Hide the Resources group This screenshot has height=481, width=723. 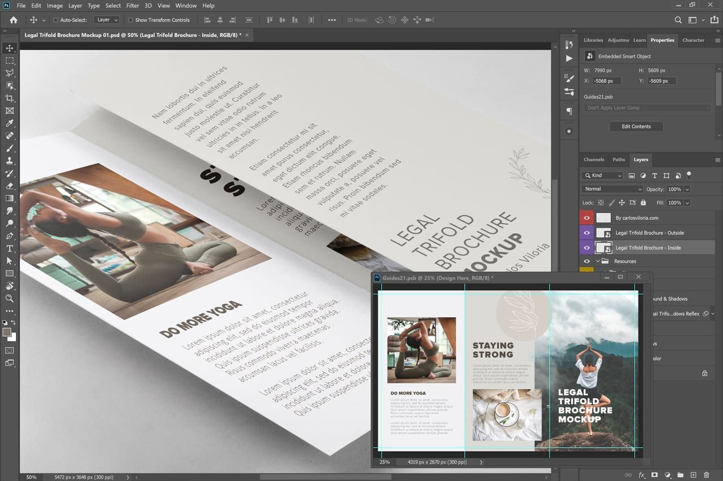click(x=587, y=261)
